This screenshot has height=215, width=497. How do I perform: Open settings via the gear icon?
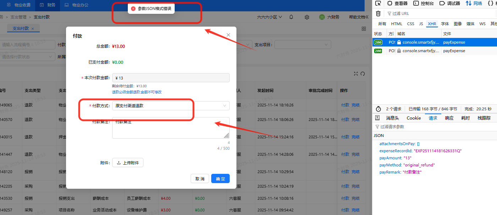pos(307,17)
